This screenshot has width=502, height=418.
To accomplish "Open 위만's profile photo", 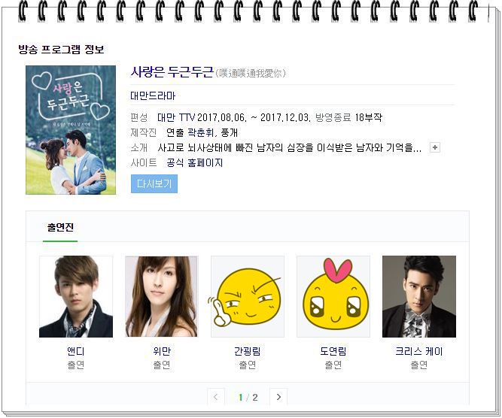I will [161, 296].
